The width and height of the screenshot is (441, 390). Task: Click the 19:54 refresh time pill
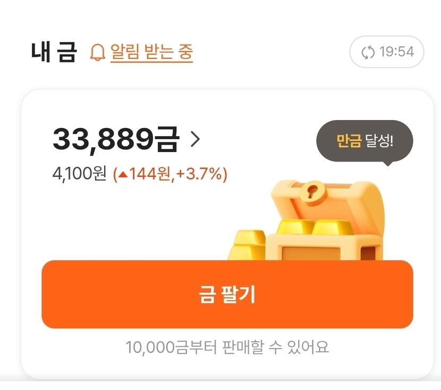(x=386, y=52)
